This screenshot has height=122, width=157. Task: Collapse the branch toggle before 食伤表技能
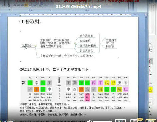pos(75,43)
